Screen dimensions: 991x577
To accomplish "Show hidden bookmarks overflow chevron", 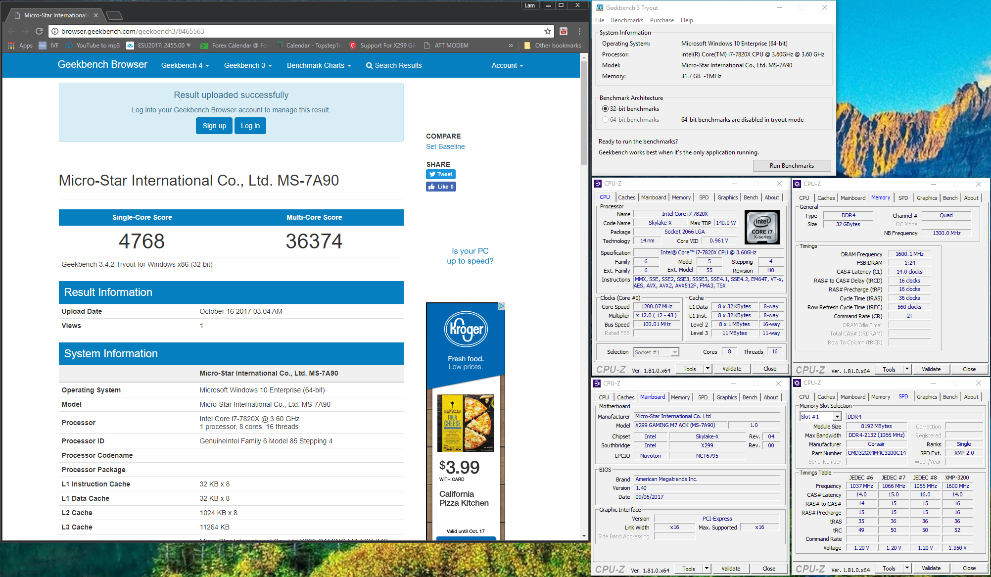I will (x=511, y=46).
